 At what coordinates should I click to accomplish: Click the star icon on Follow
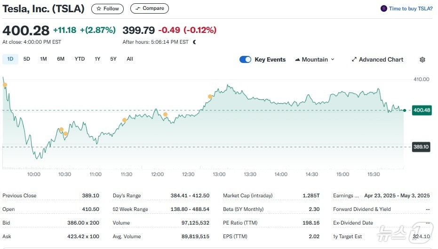click(98, 8)
